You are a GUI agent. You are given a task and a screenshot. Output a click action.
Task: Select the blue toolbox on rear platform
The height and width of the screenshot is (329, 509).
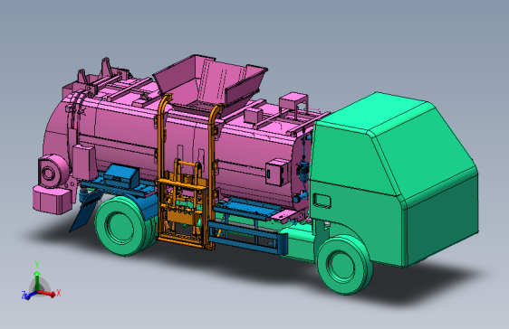(x=121, y=176)
